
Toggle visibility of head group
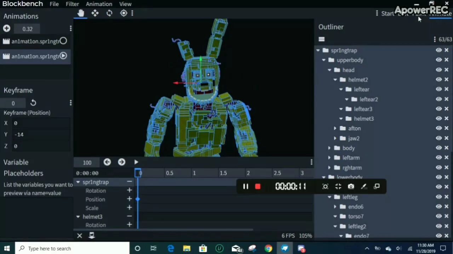coord(438,70)
